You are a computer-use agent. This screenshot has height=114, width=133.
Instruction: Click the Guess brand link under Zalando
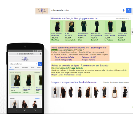click(x=78, y=75)
